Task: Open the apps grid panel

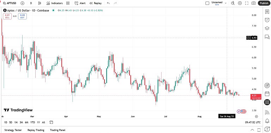Action: coord(267,102)
